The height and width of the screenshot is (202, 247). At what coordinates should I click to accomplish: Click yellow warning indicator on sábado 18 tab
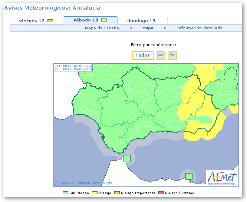(x=104, y=20)
